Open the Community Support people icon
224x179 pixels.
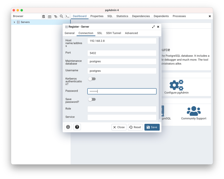(194, 111)
